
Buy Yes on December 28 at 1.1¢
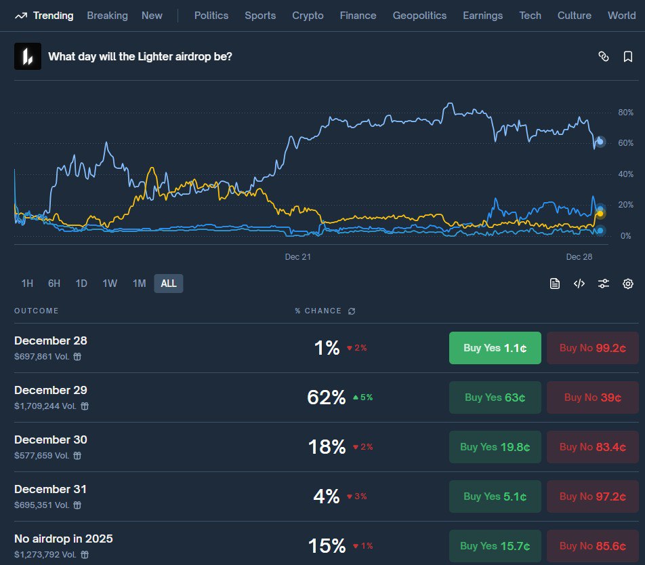pyautogui.click(x=495, y=348)
